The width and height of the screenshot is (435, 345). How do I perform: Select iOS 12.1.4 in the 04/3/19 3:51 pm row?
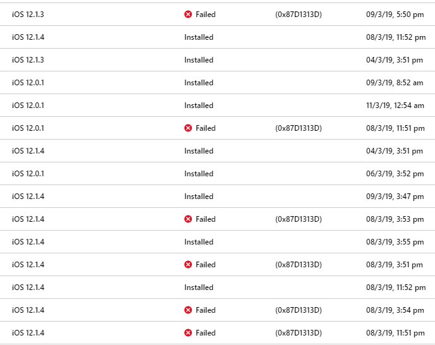(28, 151)
